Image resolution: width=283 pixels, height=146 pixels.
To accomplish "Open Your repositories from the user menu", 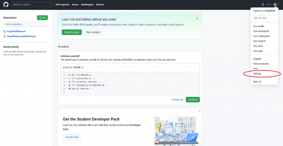I will [261, 31].
